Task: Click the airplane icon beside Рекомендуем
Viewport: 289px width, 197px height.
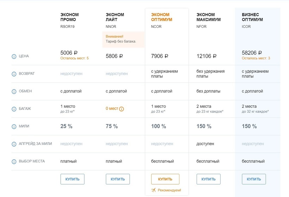Action: pos(153,190)
